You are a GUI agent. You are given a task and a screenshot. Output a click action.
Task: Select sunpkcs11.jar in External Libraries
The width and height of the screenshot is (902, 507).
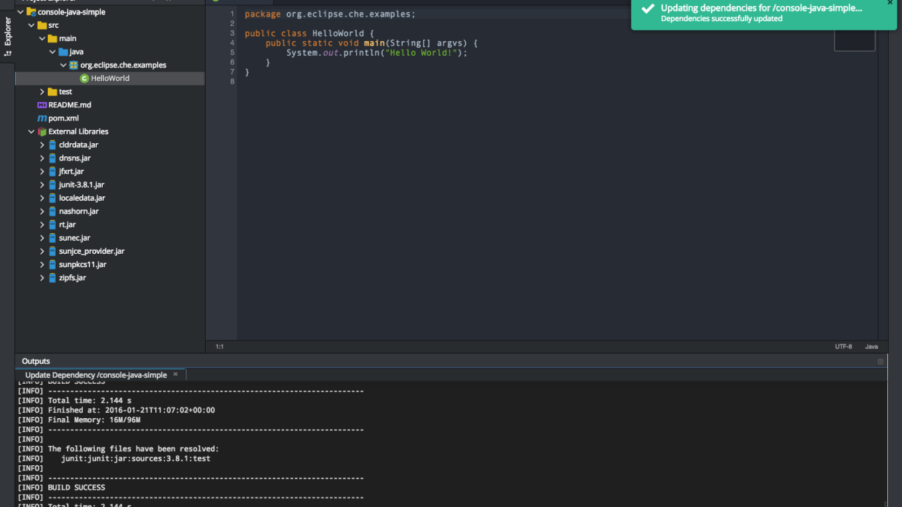point(83,264)
